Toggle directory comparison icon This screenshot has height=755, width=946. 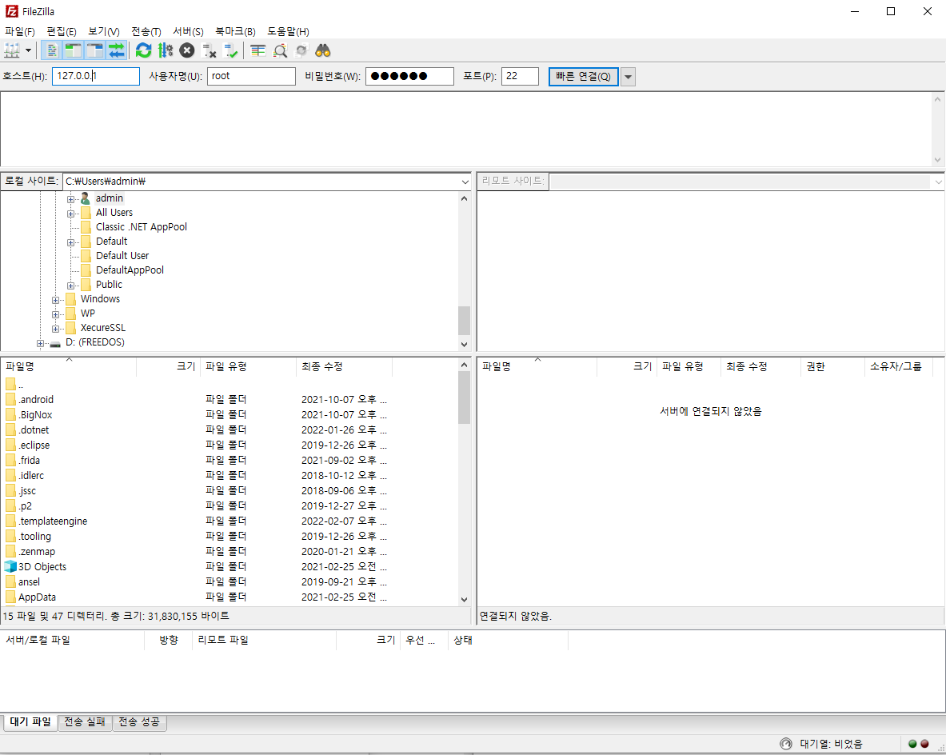(x=280, y=50)
